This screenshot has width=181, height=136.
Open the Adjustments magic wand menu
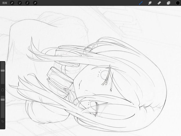[20, 3]
